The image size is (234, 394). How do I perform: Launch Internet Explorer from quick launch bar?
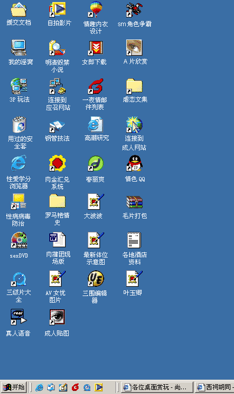coord(39,387)
